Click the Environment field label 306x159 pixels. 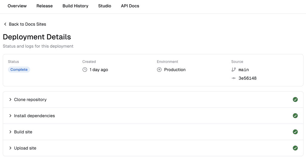[x=167, y=61]
